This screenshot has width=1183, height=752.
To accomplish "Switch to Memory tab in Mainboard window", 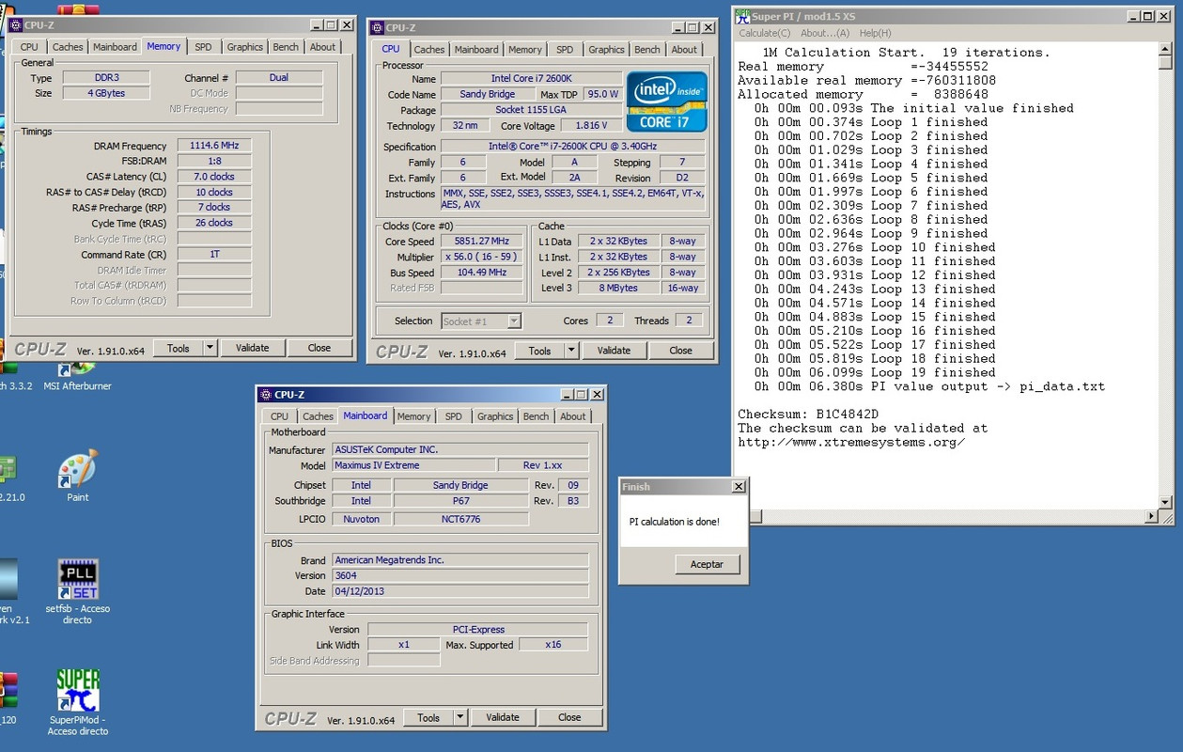I will tap(413, 416).
